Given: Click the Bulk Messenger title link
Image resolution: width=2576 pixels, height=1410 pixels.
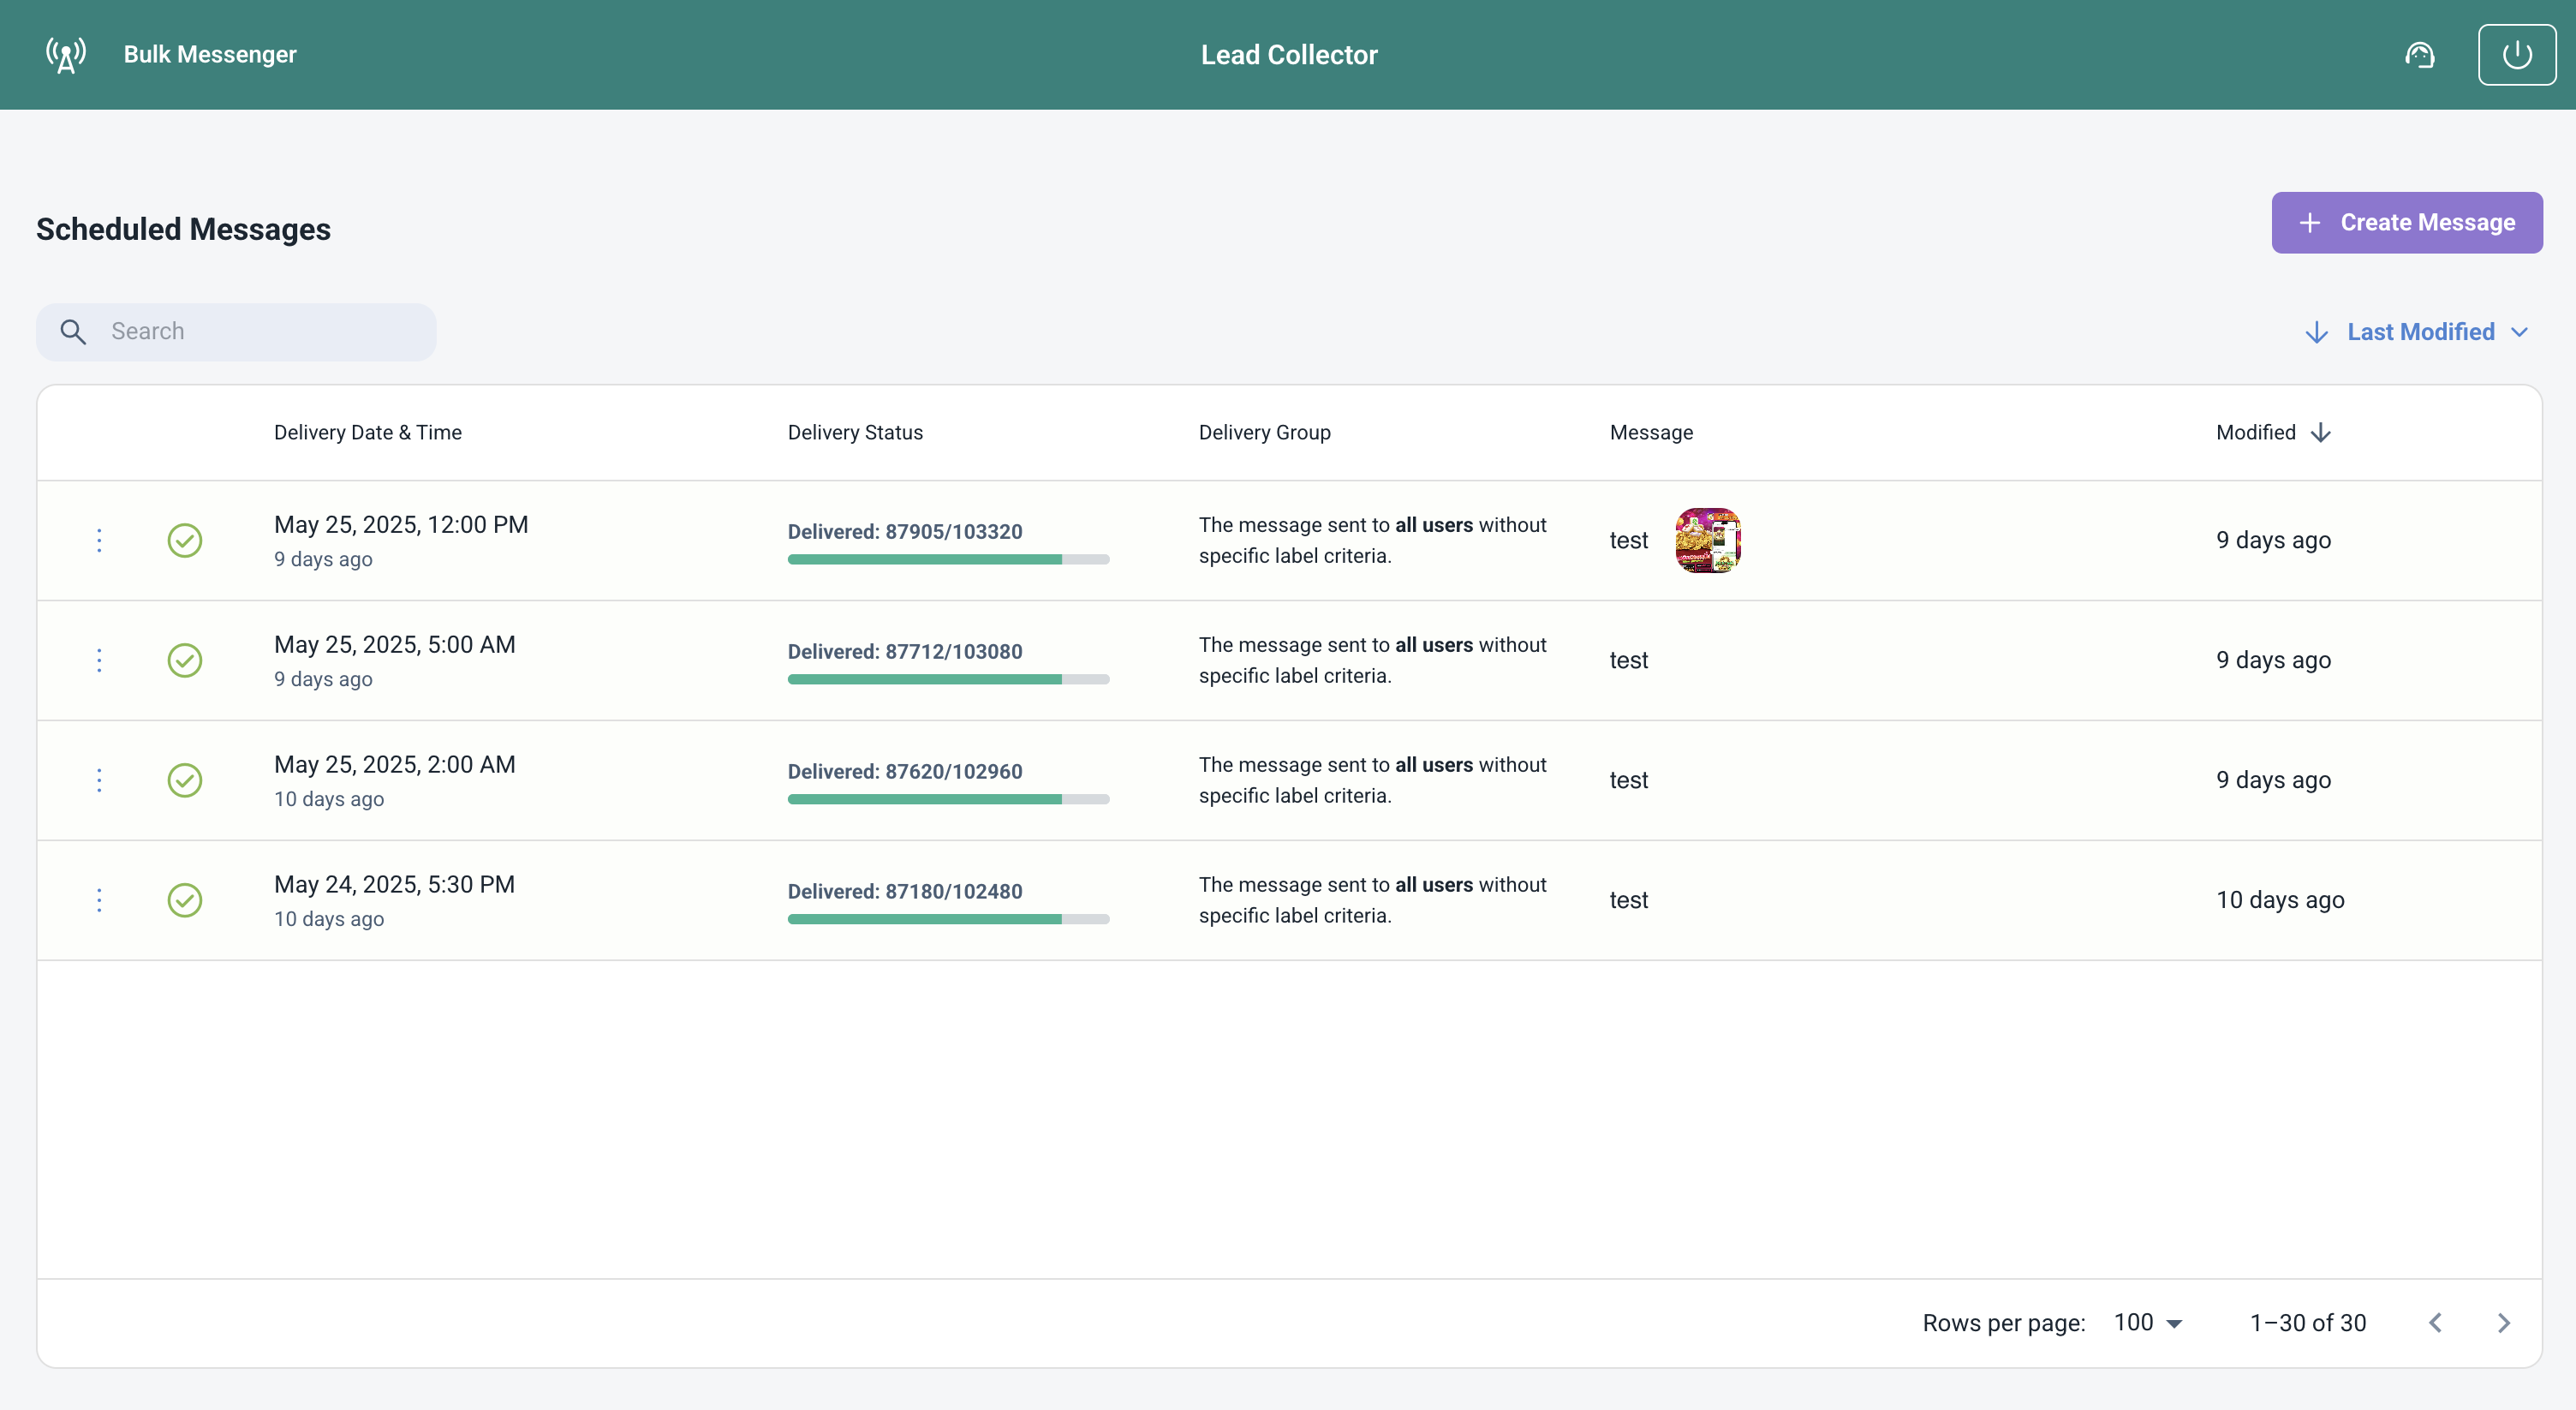Looking at the screenshot, I should 210,55.
